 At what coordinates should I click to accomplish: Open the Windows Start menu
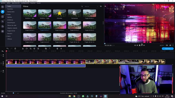(x=2, y=96)
